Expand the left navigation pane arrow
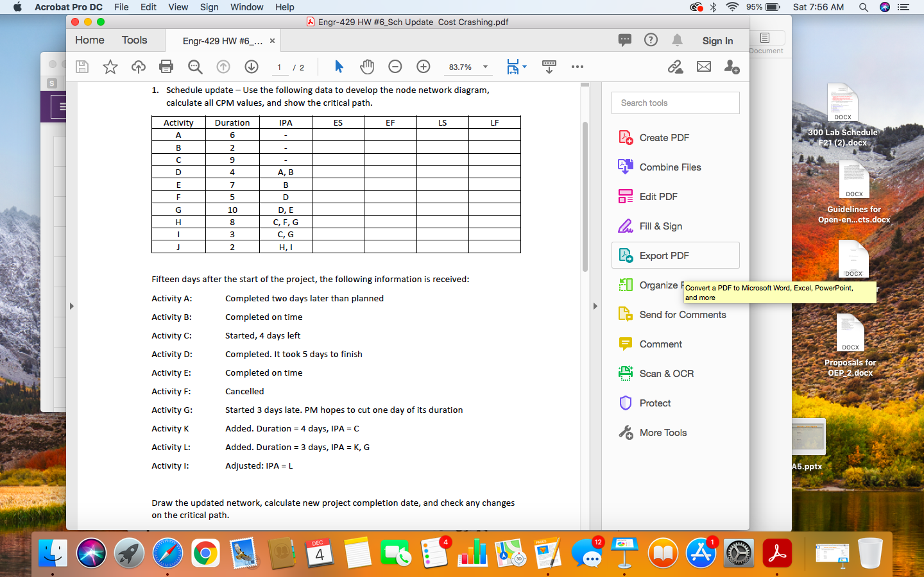This screenshot has height=577, width=924. point(72,306)
